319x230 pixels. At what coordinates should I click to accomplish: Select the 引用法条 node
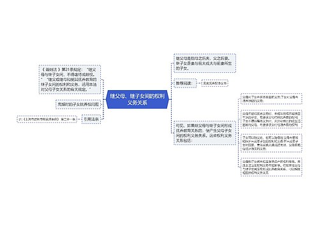pos(91,119)
